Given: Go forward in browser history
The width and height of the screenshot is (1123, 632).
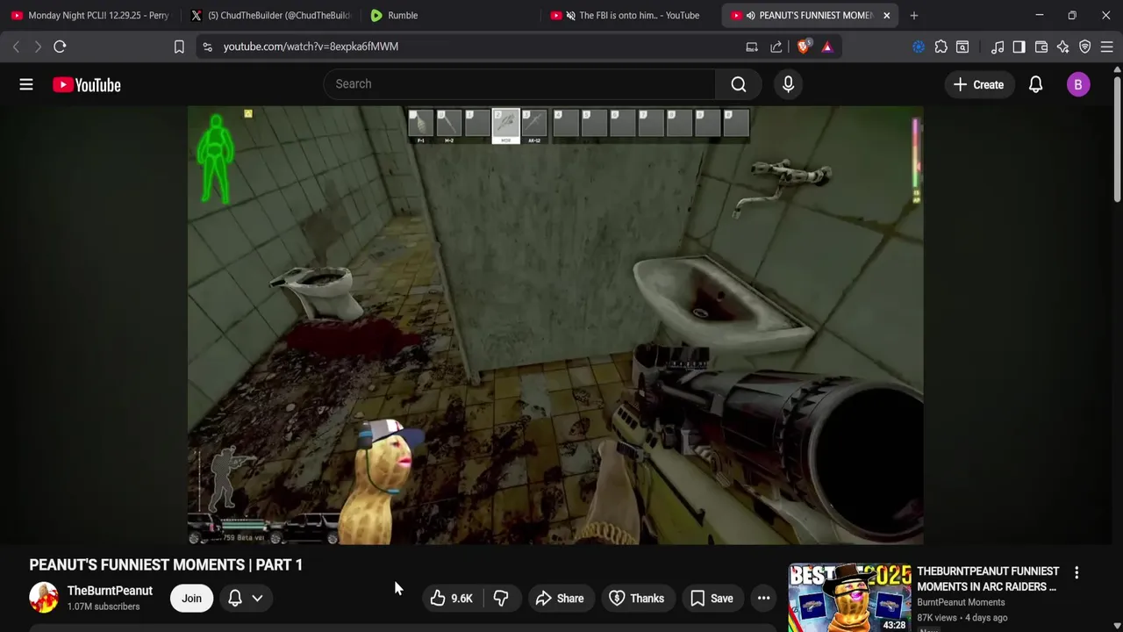Looking at the screenshot, I should (x=38, y=47).
